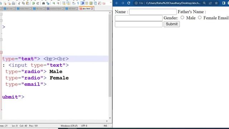Click 'UTF-8' encoding in status bar

coord(84,126)
